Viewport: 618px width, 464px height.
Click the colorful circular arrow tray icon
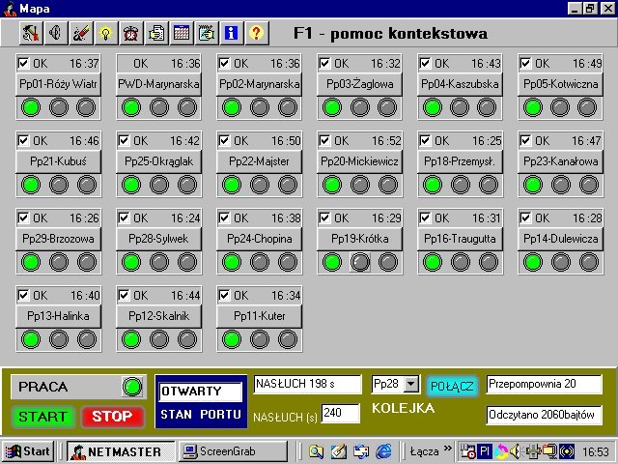pos(501,451)
